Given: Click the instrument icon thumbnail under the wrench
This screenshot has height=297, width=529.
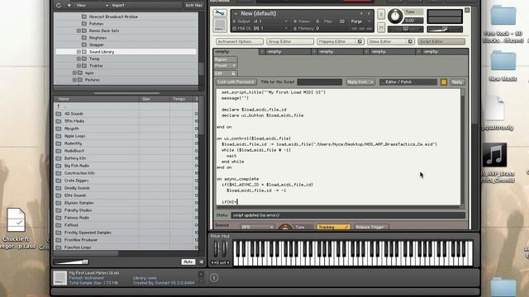Looking at the screenshot, I should [x=220, y=26].
